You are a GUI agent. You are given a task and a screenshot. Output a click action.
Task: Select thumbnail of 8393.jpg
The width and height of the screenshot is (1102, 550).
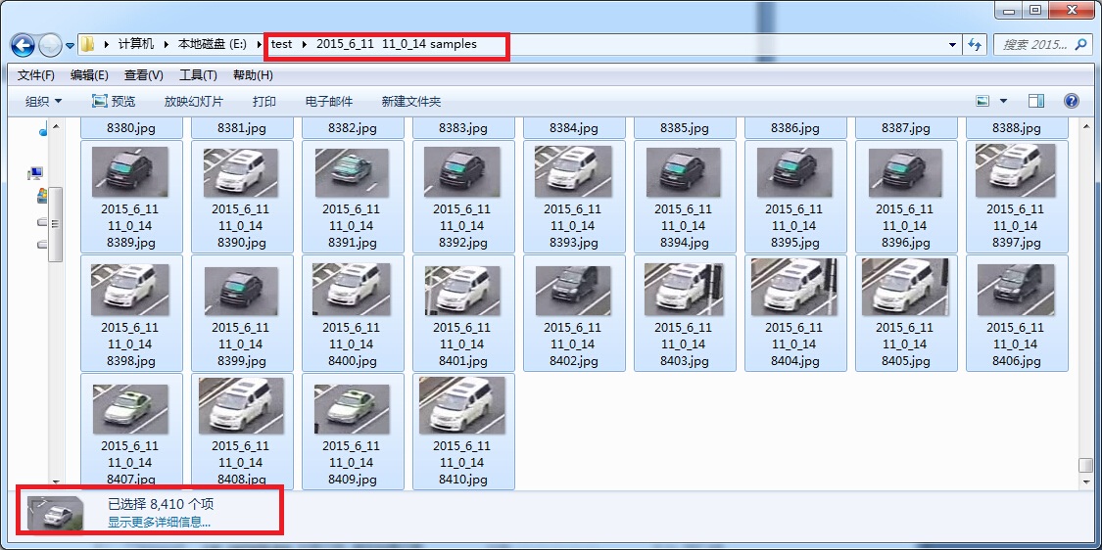[x=573, y=172]
